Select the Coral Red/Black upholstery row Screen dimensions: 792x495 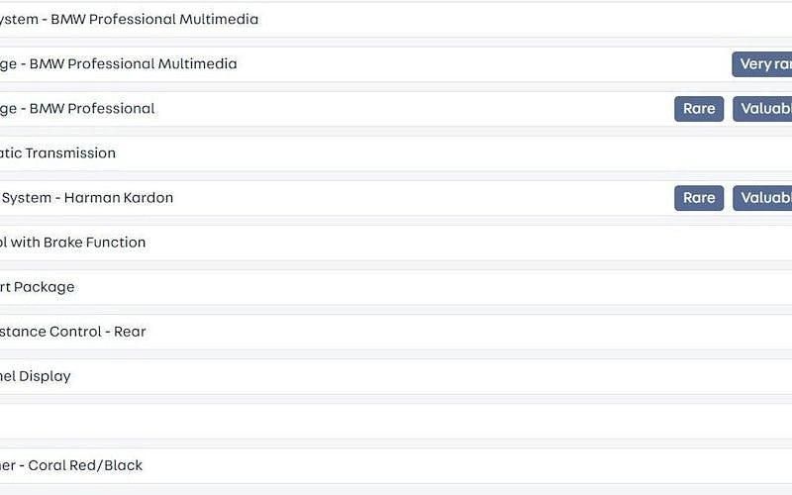pos(396,465)
